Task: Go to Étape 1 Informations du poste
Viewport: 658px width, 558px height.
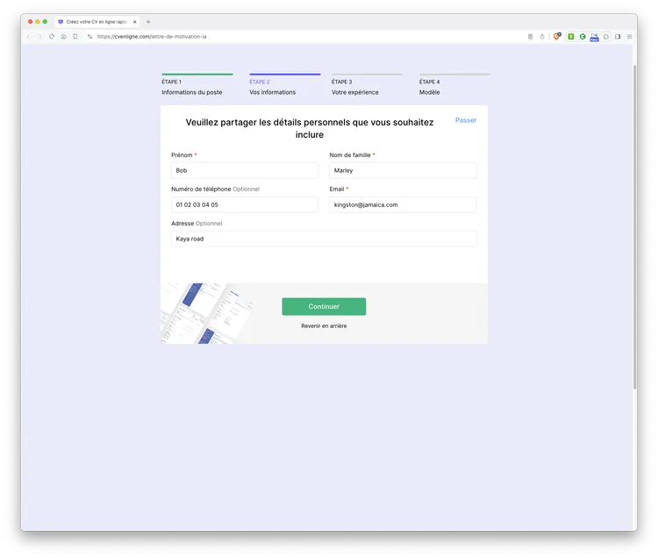Action: click(x=197, y=85)
